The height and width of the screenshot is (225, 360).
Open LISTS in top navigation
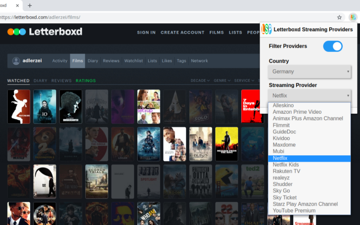(x=235, y=32)
